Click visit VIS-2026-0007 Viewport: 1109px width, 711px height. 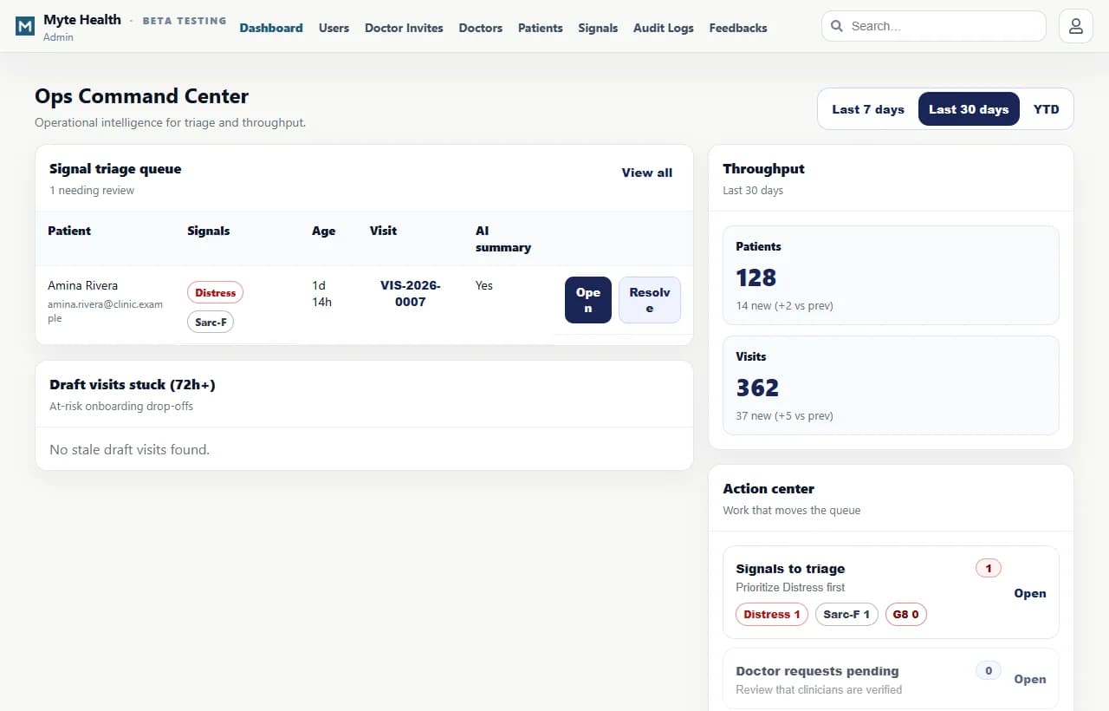pyautogui.click(x=411, y=293)
